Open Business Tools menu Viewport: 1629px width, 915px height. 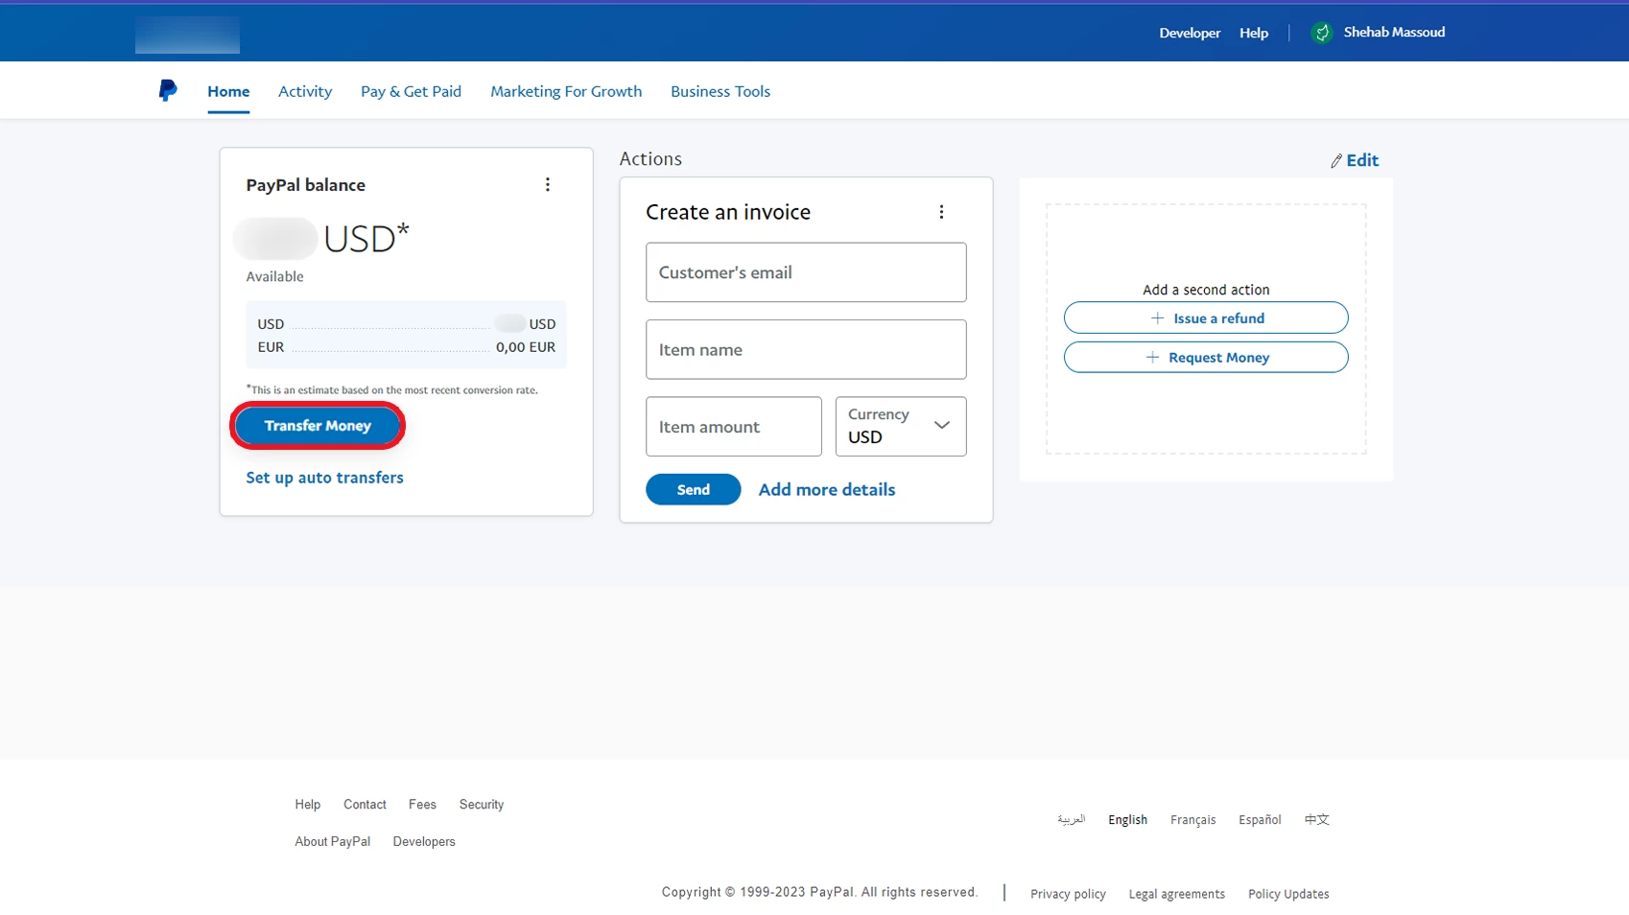tap(720, 91)
